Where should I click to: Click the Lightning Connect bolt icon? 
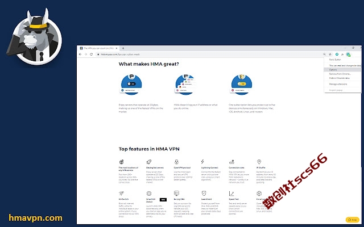coord(202,161)
